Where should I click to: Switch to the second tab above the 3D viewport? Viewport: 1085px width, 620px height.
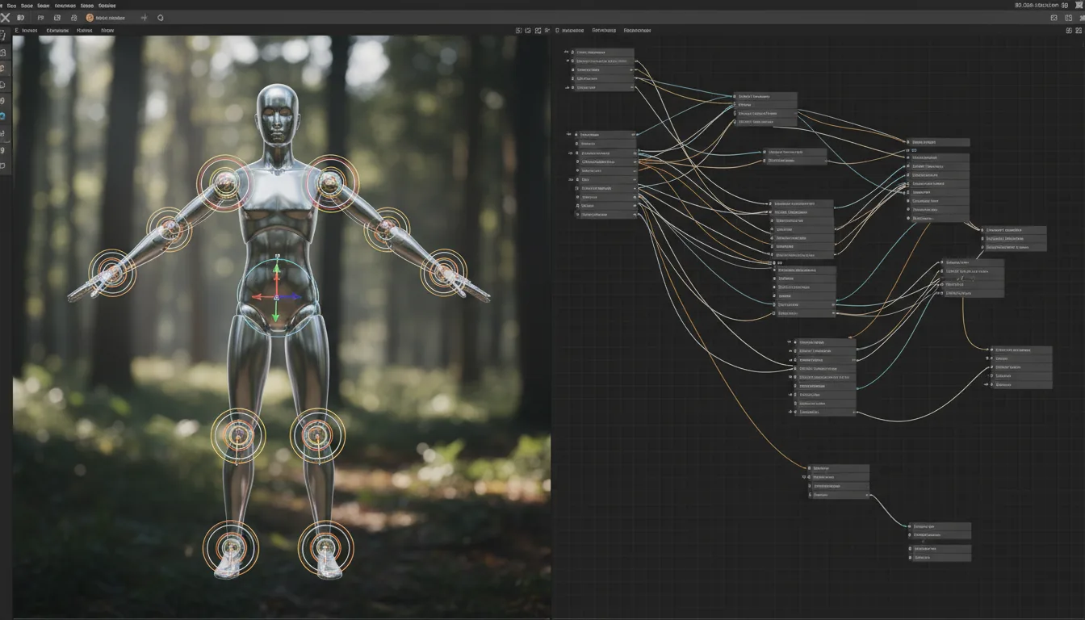click(x=58, y=30)
